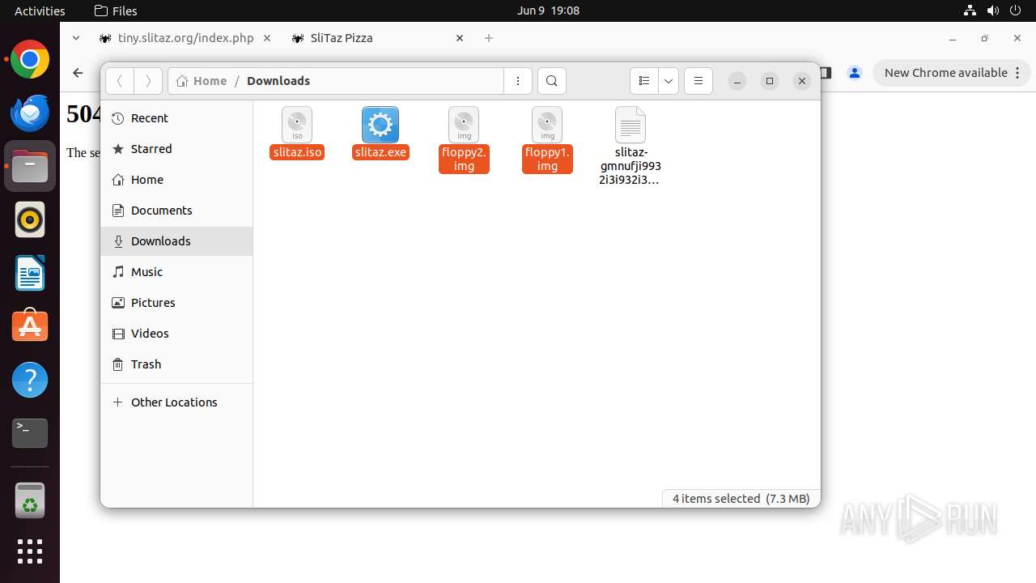This screenshot has width=1036, height=583.
Task: Open Trash in the Files sidebar
Action: click(x=176, y=364)
